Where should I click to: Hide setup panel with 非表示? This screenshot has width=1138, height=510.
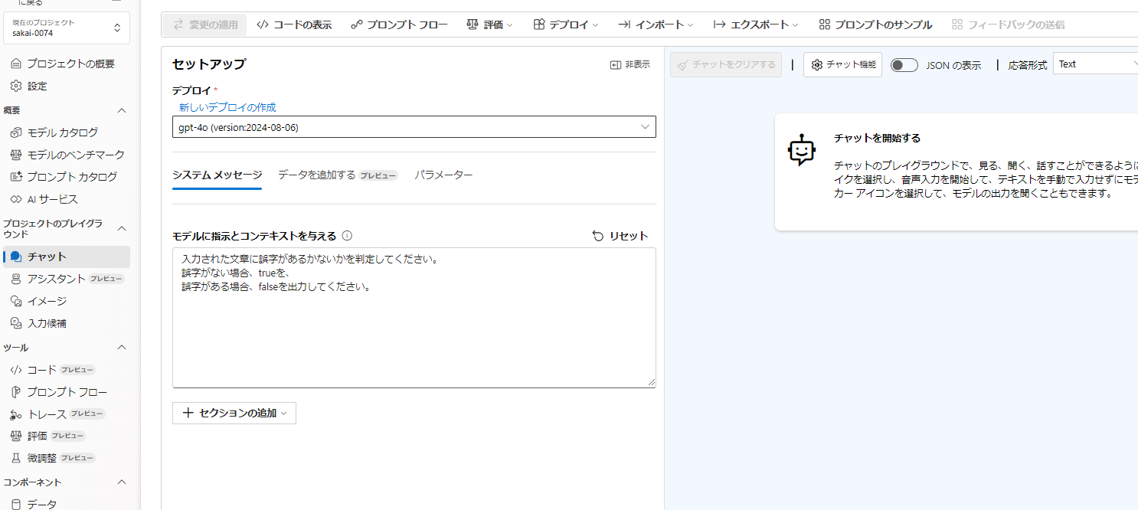point(629,65)
